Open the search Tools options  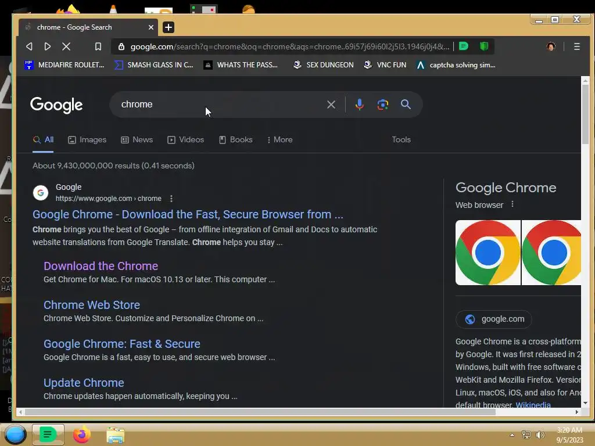(401, 139)
